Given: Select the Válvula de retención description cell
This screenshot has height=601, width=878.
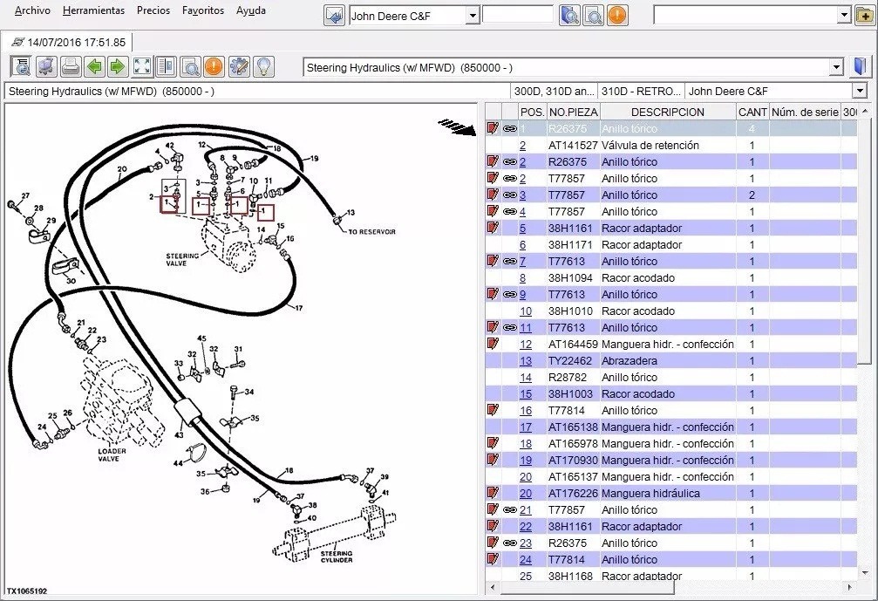Looking at the screenshot, I should 668,145.
